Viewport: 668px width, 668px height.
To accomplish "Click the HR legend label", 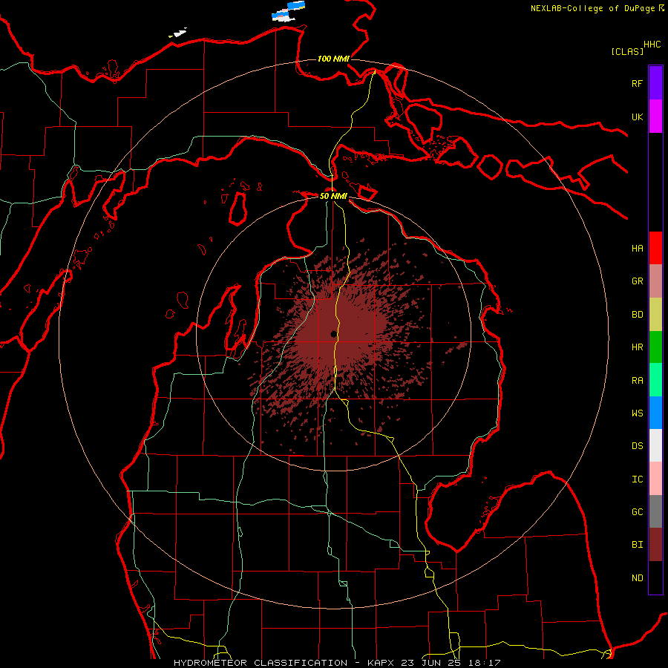I will tap(637, 347).
